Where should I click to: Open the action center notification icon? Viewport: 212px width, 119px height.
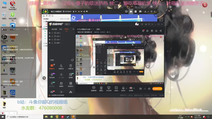[208, 117]
